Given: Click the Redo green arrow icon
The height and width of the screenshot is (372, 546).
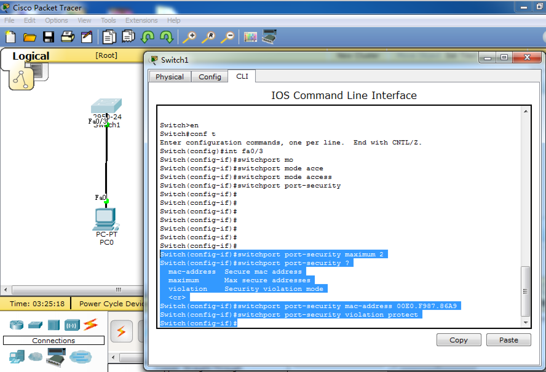Looking at the screenshot, I should click(166, 37).
